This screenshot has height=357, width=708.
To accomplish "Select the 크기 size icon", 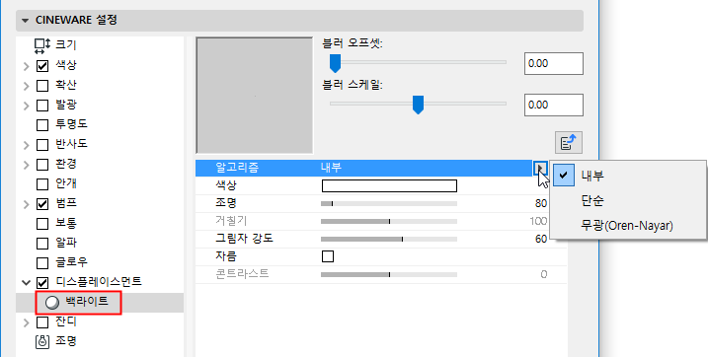I will pyautogui.click(x=42, y=45).
